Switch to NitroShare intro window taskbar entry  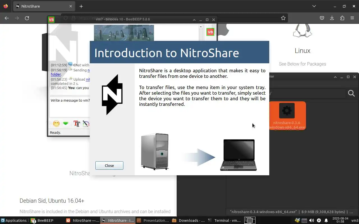(x=118, y=220)
